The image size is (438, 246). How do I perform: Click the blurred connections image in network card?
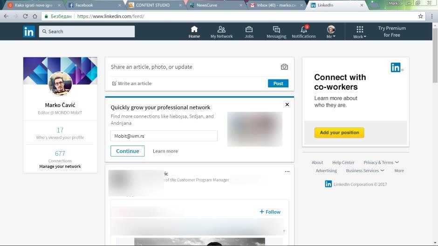pyautogui.click(x=254, y=129)
